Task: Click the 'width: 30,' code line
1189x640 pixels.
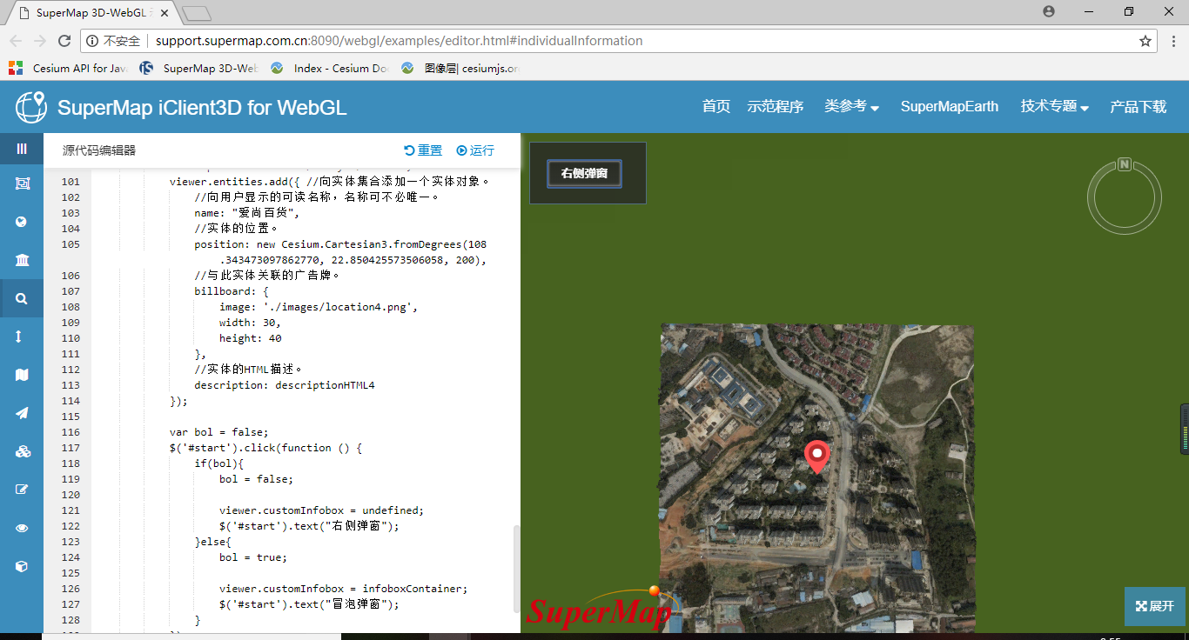Action: point(251,323)
